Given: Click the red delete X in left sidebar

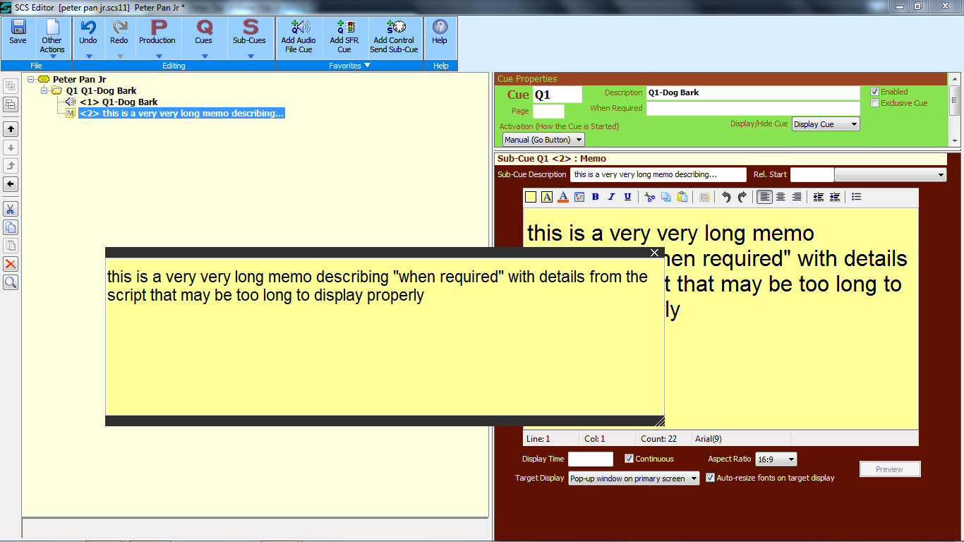Looking at the screenshot, I should coord(11,264).
